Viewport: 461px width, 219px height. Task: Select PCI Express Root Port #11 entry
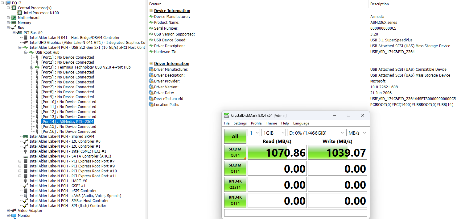click(73, 176)
